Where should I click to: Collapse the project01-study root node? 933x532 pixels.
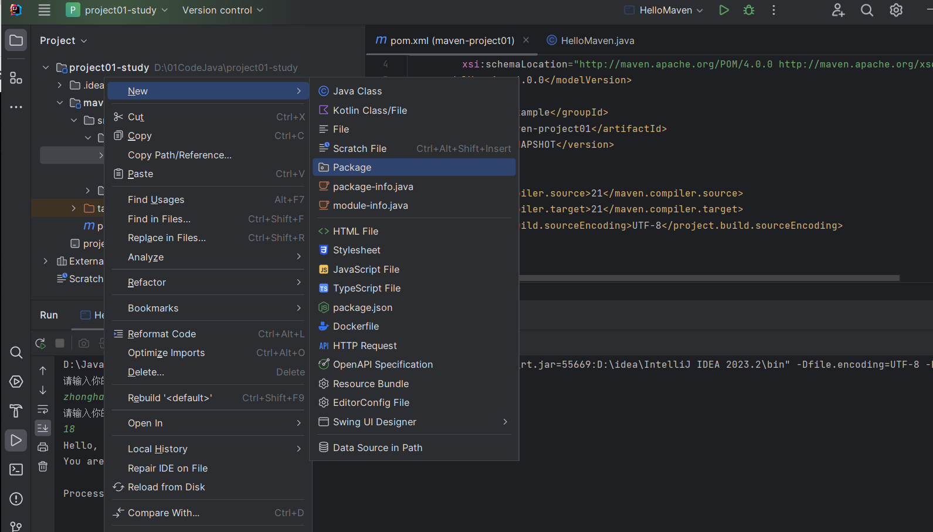click(x=46, y=67)
